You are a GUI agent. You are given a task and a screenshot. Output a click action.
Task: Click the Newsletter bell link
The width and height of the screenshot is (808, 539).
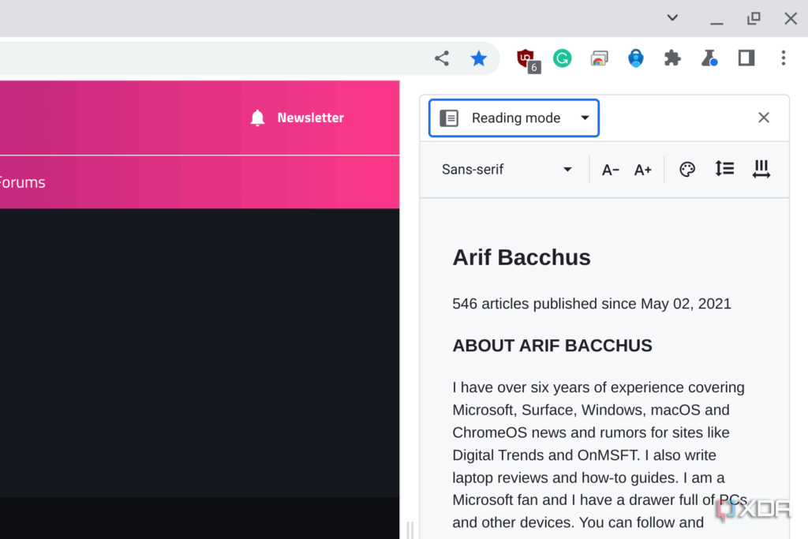[x=297, y=118]
